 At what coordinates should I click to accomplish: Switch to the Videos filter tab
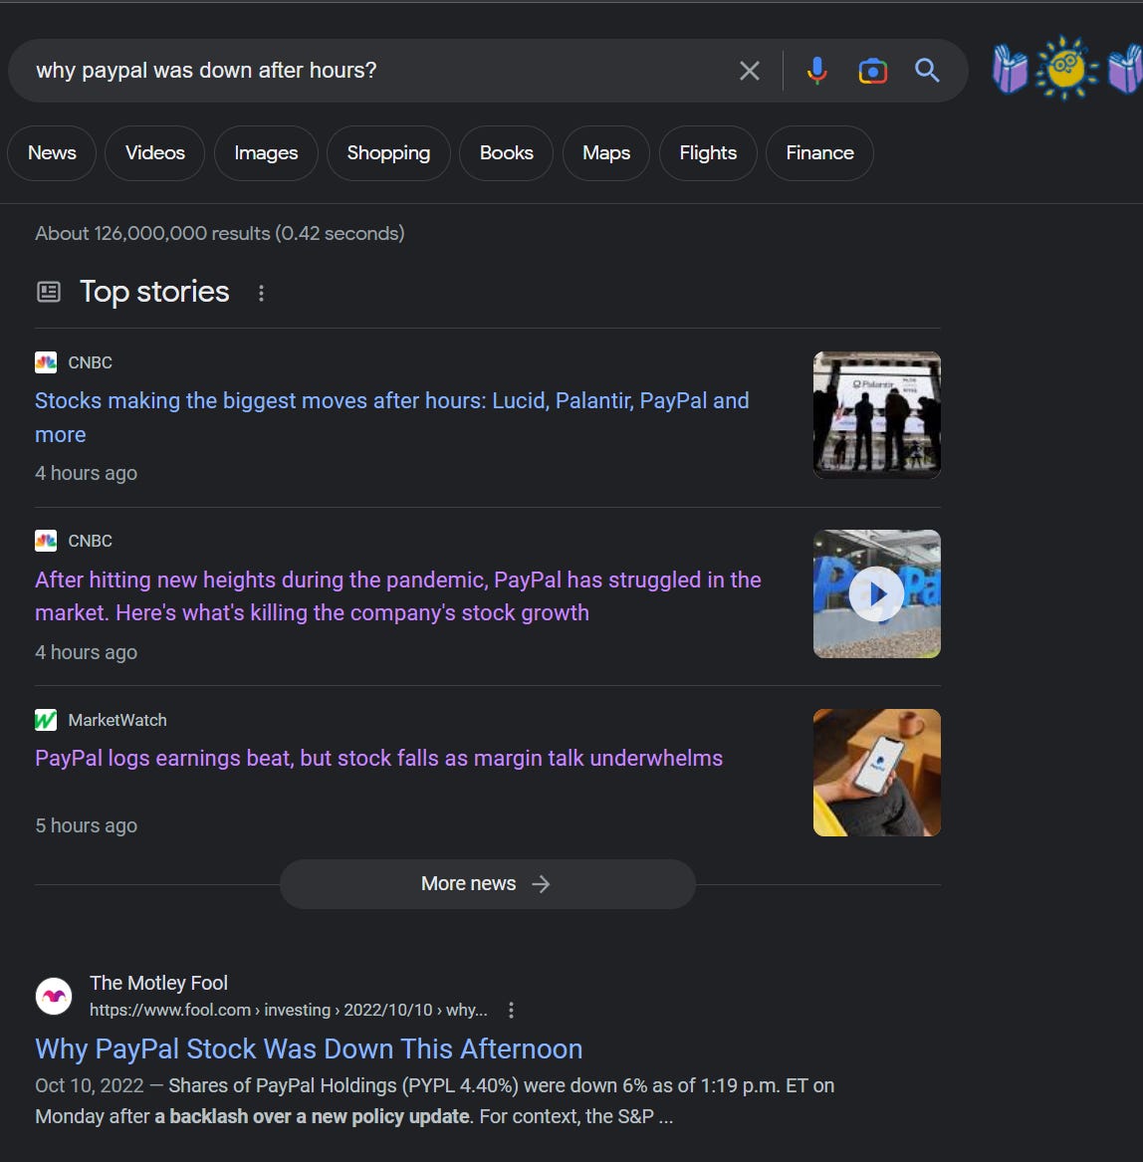pos(155,152)
